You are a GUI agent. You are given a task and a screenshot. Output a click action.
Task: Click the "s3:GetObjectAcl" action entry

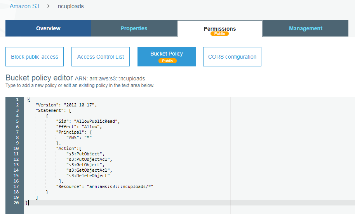(x=89, y=170)
